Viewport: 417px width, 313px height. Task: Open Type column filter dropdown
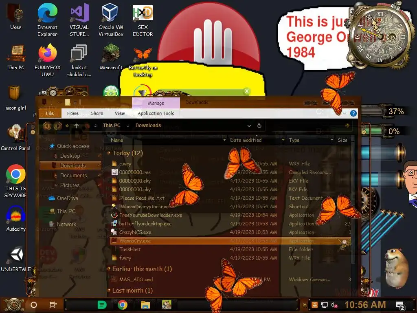(332, 140)
